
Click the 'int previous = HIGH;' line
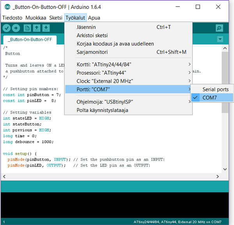pos(27,130)
